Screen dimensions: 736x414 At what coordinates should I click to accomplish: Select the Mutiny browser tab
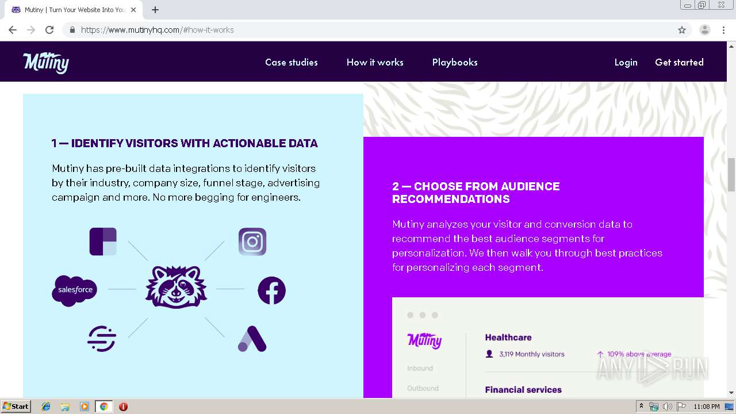(x=74, y=10)
